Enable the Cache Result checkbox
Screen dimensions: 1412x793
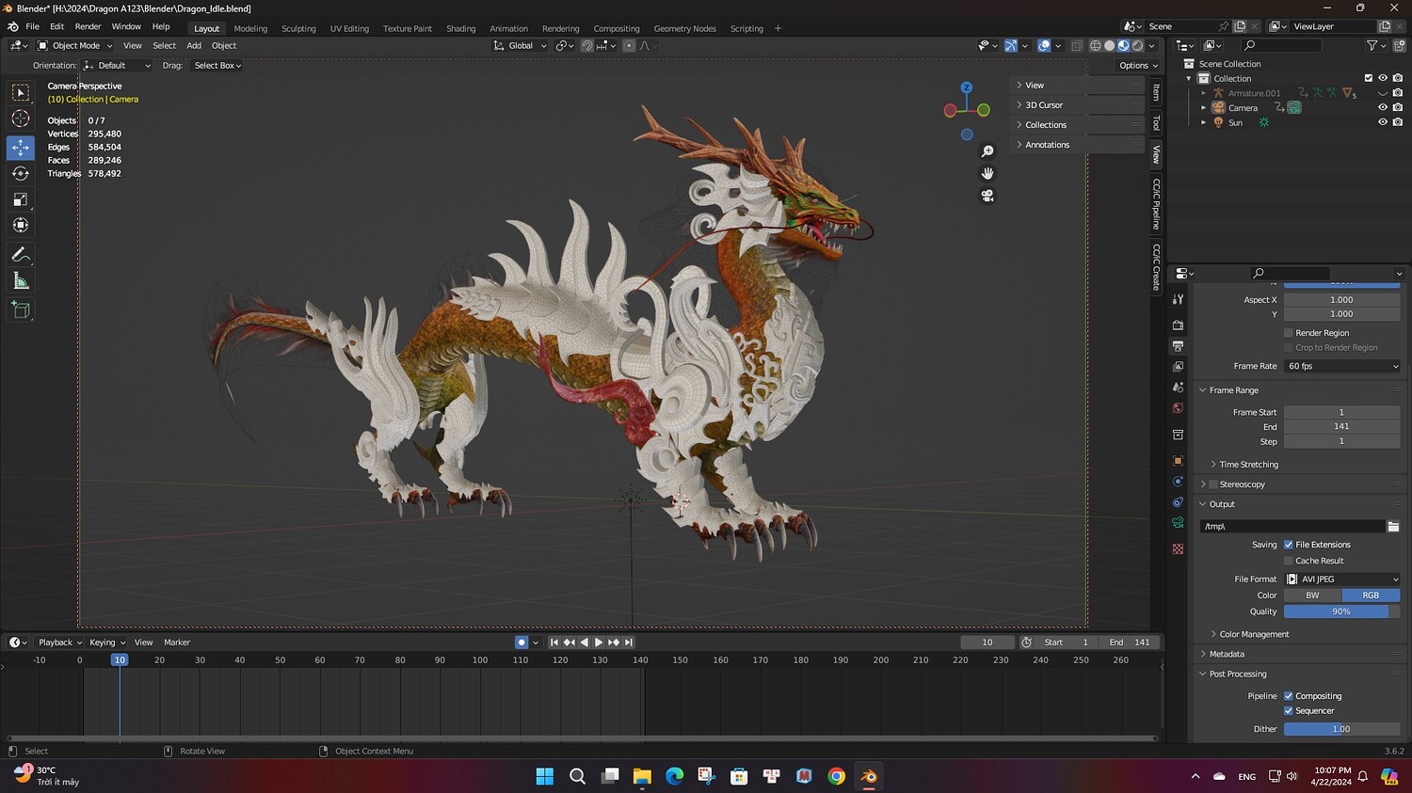pyautogui.click(x=1289, y=561)
